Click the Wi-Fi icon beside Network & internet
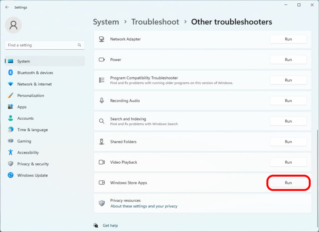 pyautogui.click(x=10, y=84)
